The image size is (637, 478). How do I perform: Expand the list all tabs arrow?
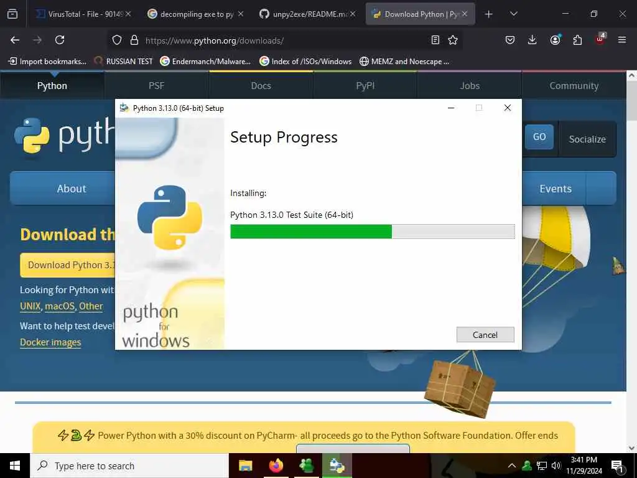pyautogui.click(x=513, y=14)
